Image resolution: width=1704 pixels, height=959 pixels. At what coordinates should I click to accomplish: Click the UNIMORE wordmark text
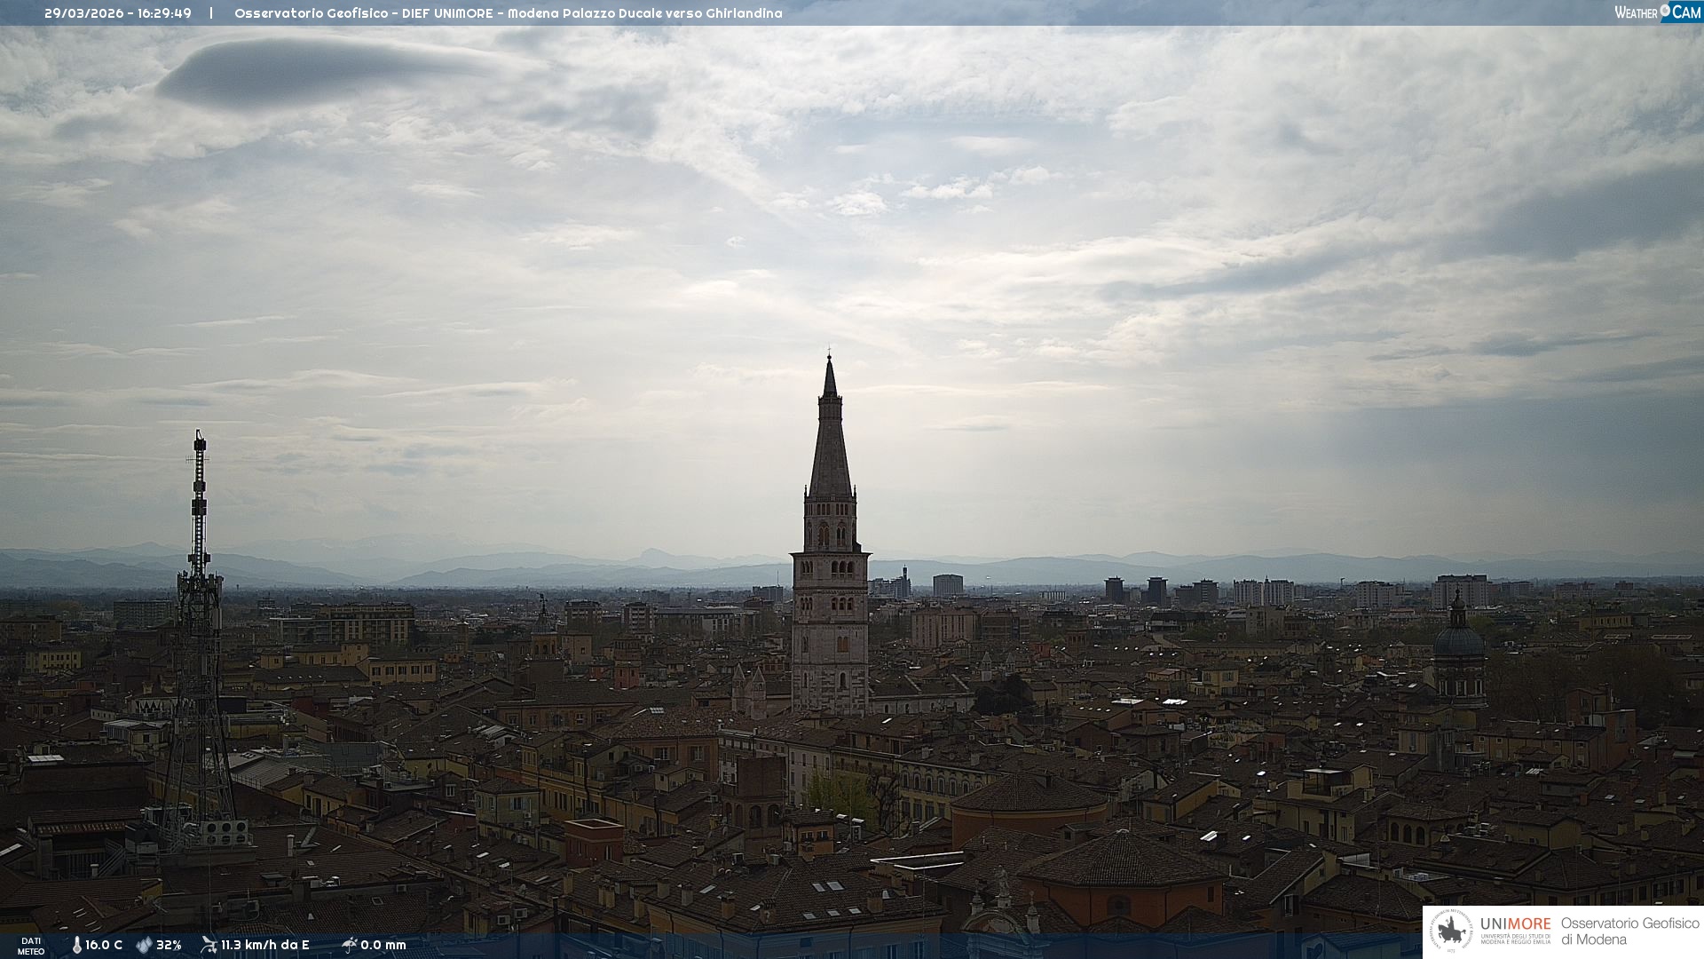(x=1515, y=923)
